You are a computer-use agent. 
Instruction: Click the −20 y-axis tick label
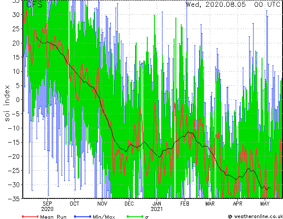coord(14,156)
